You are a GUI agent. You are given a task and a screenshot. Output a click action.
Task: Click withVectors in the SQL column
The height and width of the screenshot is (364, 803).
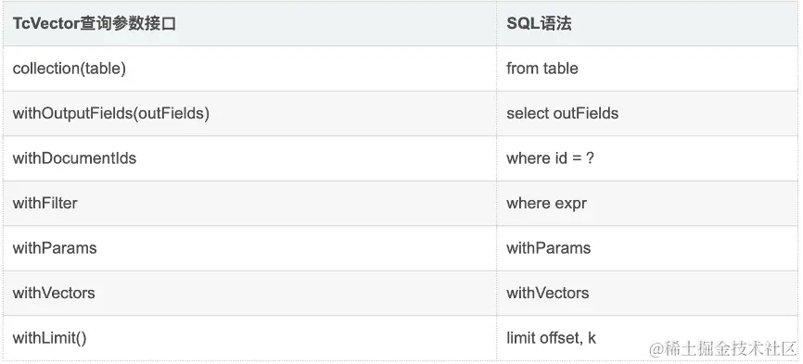coord(547,294)
